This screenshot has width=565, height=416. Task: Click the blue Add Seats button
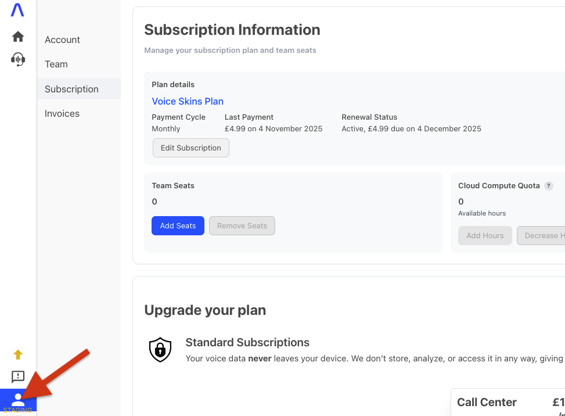[178, 226]
